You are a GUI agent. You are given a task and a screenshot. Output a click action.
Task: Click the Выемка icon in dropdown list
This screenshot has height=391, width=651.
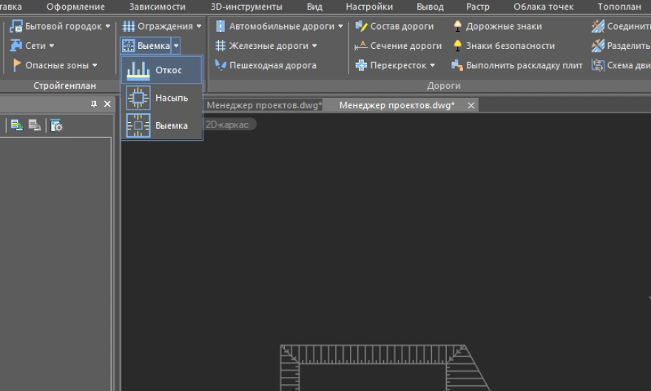(138, 126)
